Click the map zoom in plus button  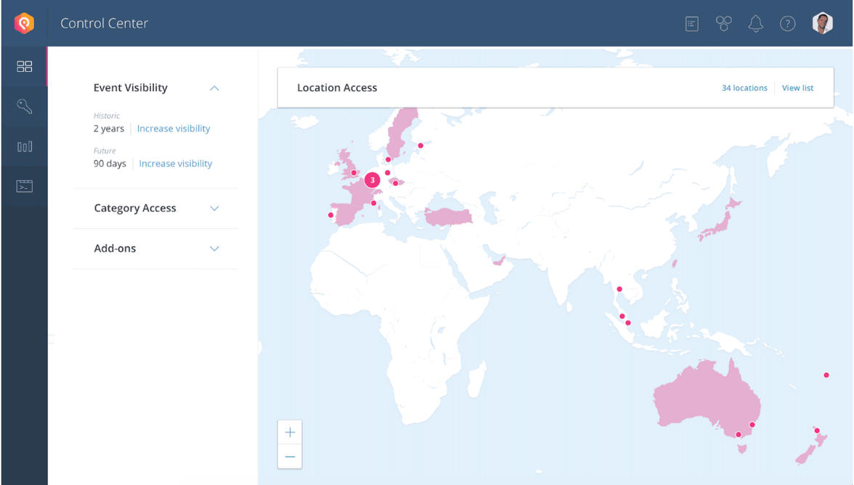pyautogui.click(x=290, y=432)
